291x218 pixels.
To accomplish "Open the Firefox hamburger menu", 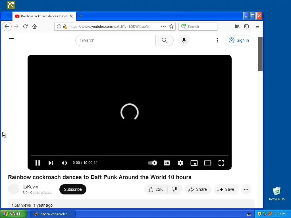I will point(257,26).
